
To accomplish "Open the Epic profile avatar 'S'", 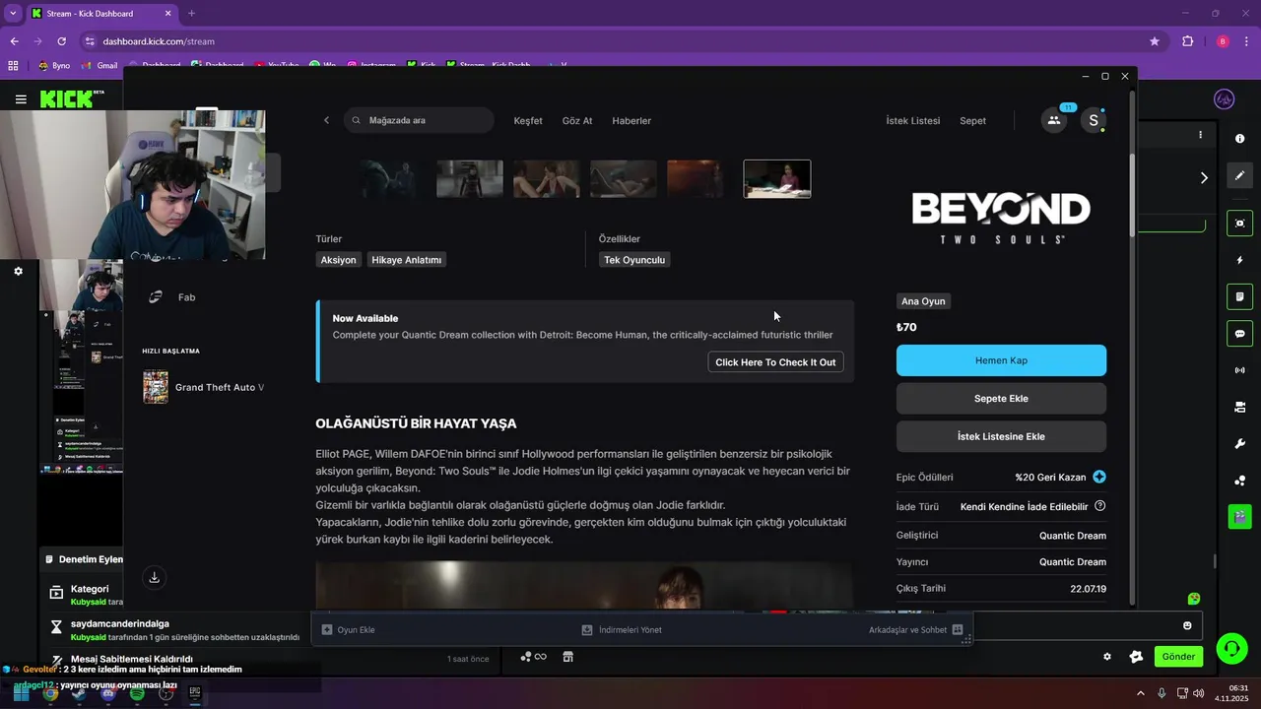I will point(1093,120).
